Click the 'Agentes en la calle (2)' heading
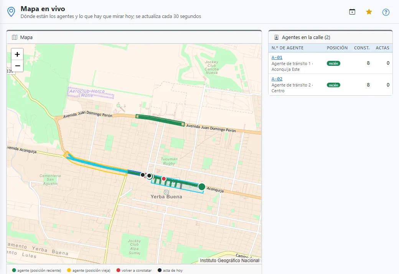The width and height of the screenshot is (399, 274). (x=306, y=37)
